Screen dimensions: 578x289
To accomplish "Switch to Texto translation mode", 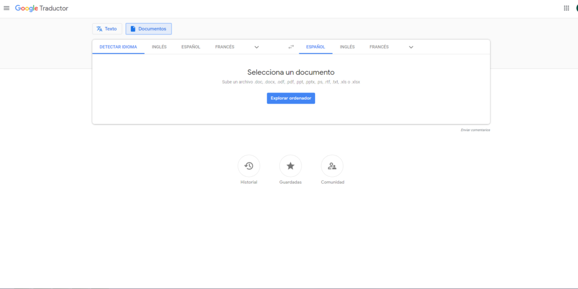I will pos(107,29).
